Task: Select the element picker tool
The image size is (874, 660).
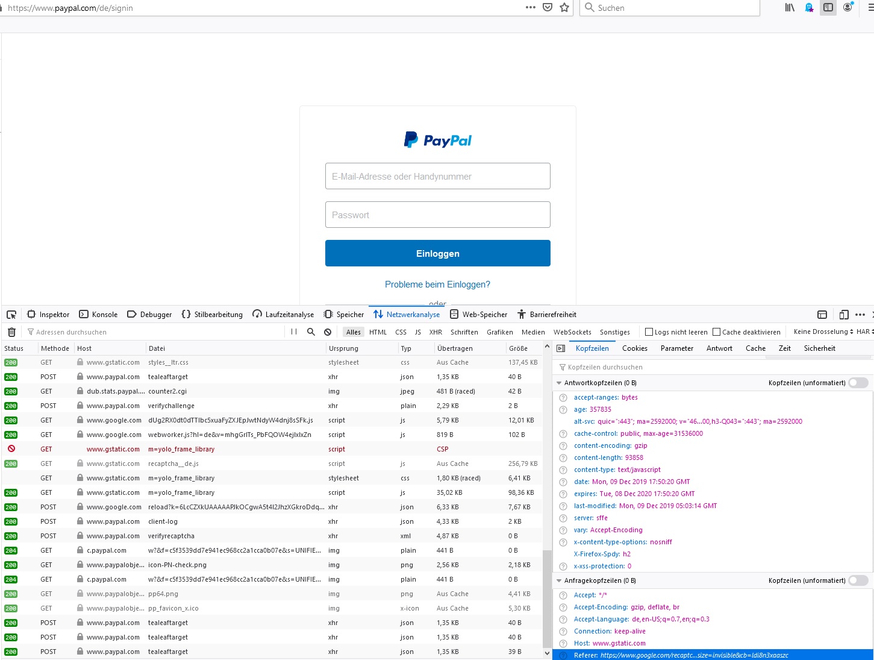Action: (x=11, y=314)
